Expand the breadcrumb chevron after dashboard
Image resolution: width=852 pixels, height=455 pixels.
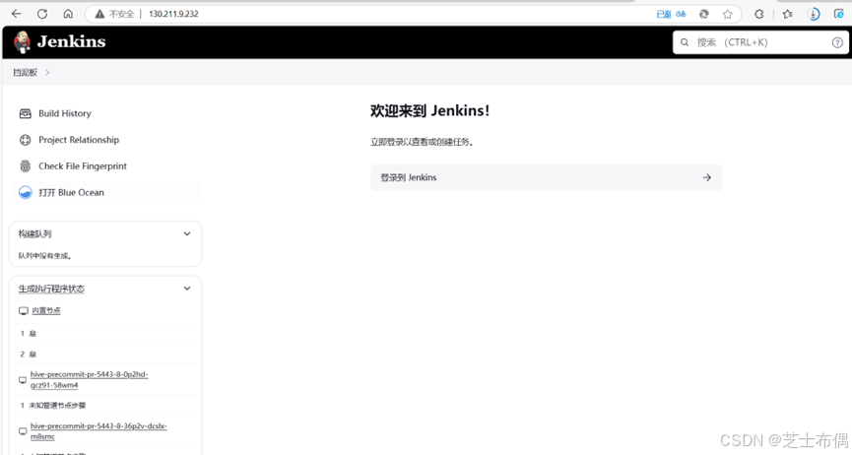click(x=47, y=72)
